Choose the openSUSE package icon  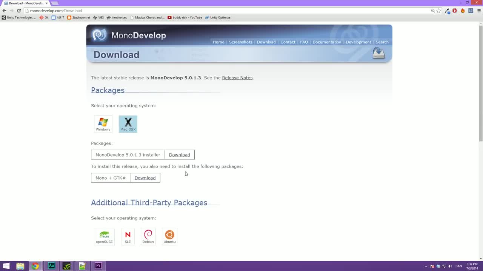(104, 236)
